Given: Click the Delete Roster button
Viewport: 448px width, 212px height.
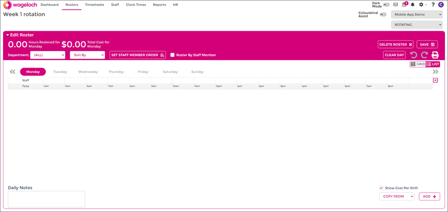Looking at the screenshot, I should 395,45.
